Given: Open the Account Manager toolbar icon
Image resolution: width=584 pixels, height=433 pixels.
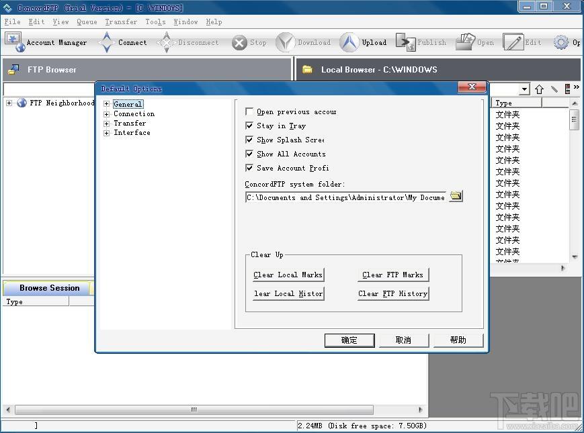Looking at the screenshot, I should point(15,42).
